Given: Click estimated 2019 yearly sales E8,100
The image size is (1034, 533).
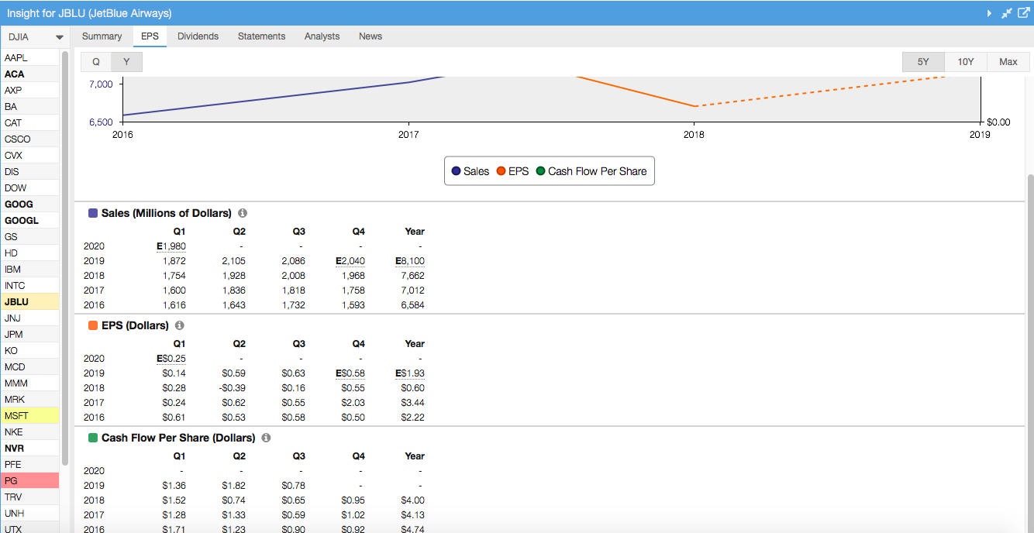Looking at the screenshot, I should pos(410,261).
